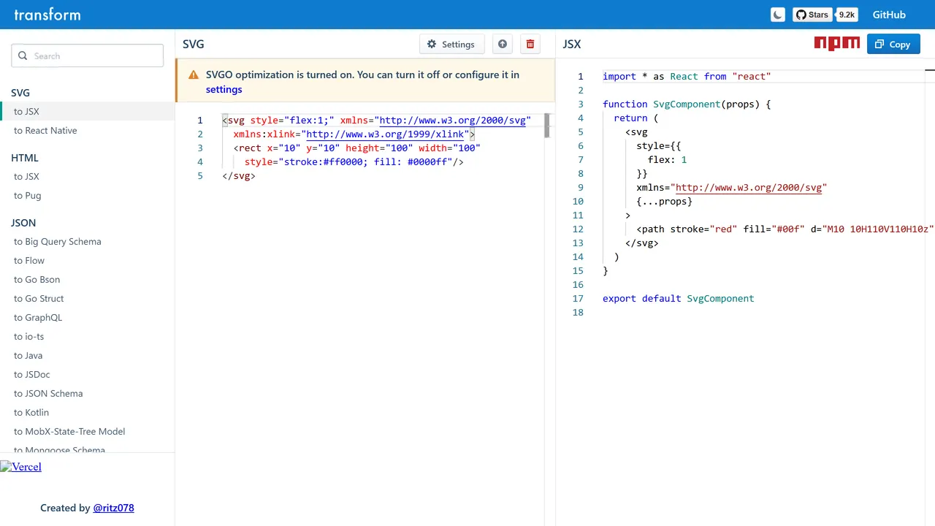Image resolution: width=935 pixels, height=526 pixels.
Task: Choose 'to MobX-State-Tree Model'
Action: tap(88, 431)
